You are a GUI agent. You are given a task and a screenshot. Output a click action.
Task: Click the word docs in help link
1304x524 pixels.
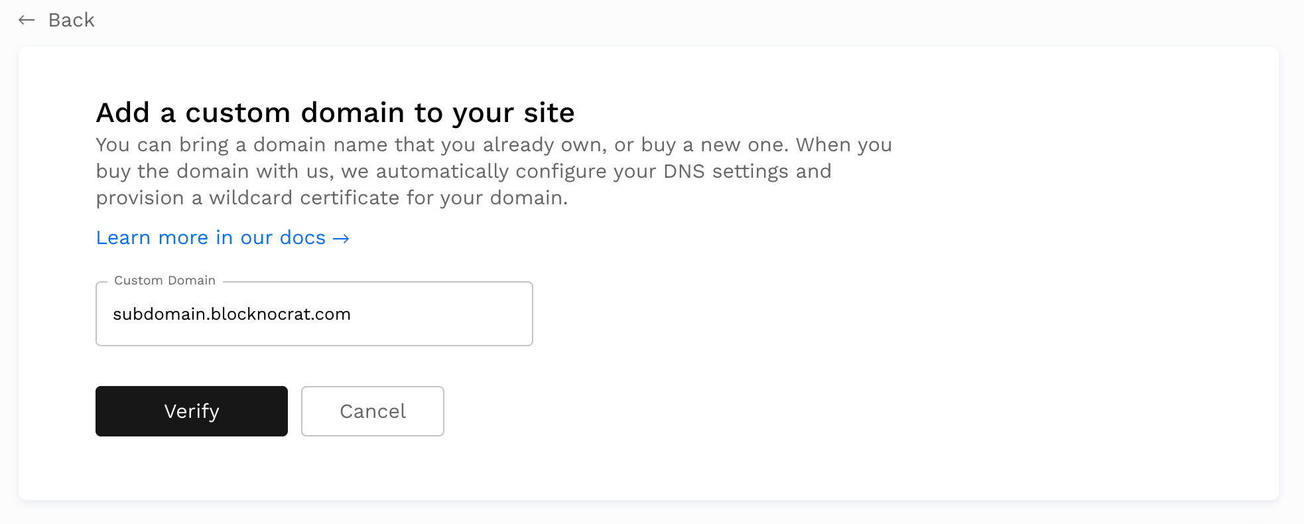[x=302, y=237]
